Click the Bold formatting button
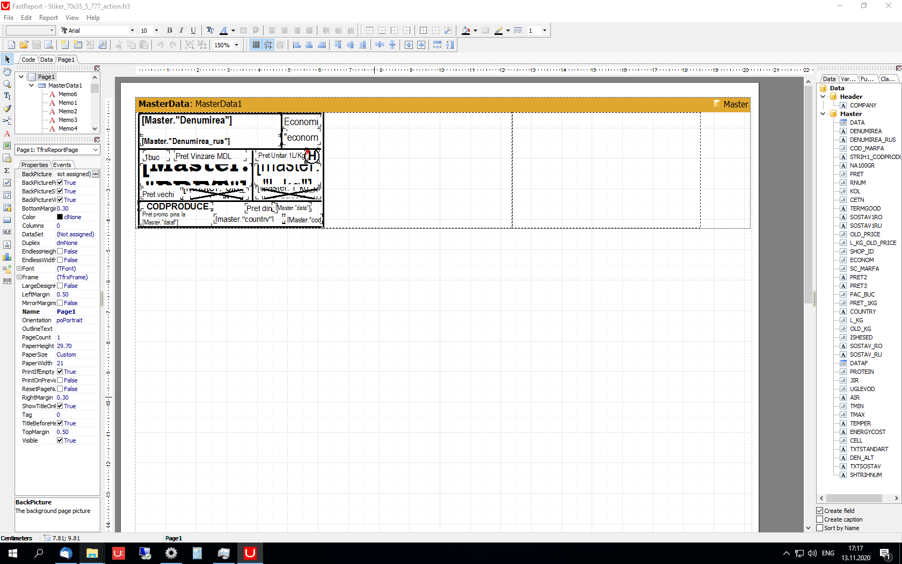Viewport: 902px width, 564px height. point(170,31)
